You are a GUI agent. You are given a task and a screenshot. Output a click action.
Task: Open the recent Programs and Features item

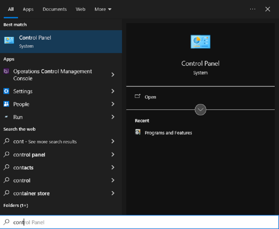[x=168, y=133]
